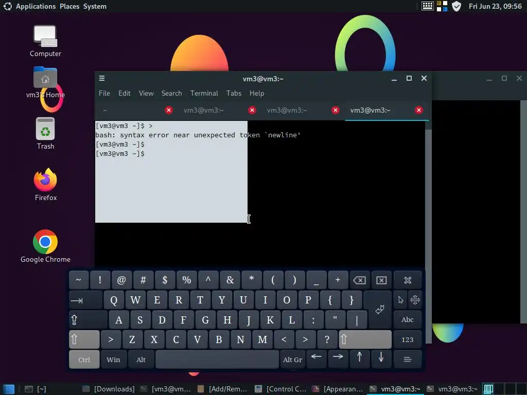
Task: Open the Applications panel menu
Action: point(36,6)
